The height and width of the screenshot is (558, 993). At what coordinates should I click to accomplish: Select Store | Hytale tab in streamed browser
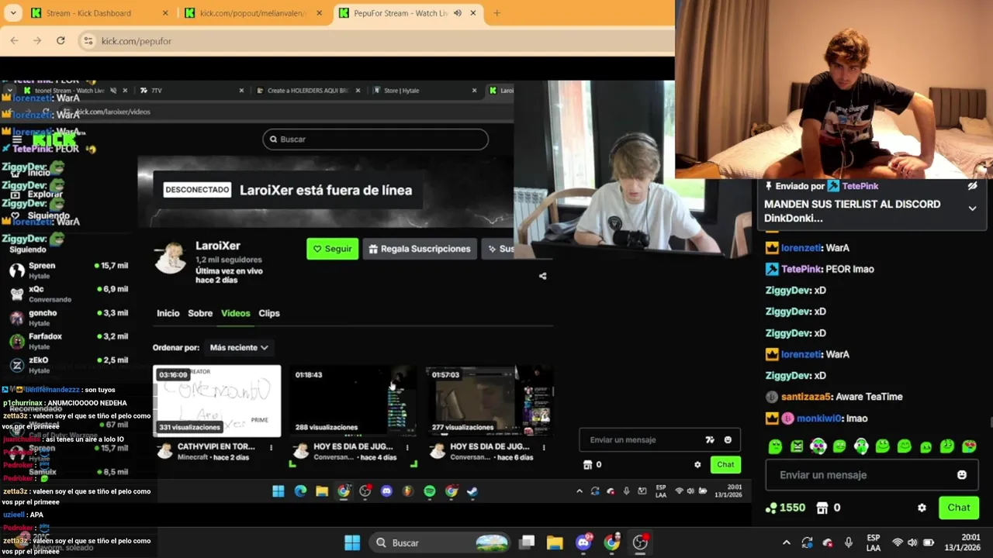(425, 90)
